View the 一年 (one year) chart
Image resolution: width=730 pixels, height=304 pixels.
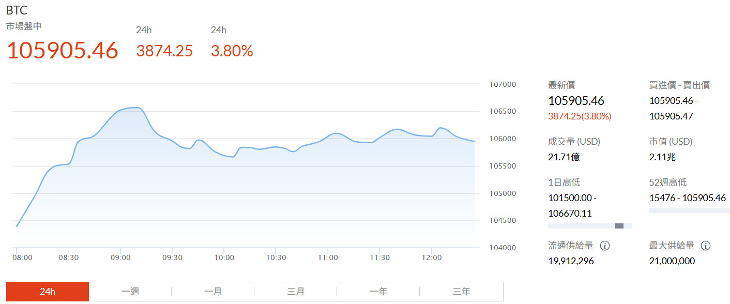378,291
